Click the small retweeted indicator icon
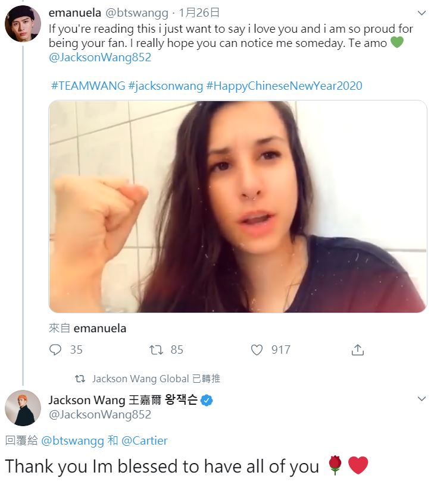Screen dimensions: 431x488 pos(80,379)
